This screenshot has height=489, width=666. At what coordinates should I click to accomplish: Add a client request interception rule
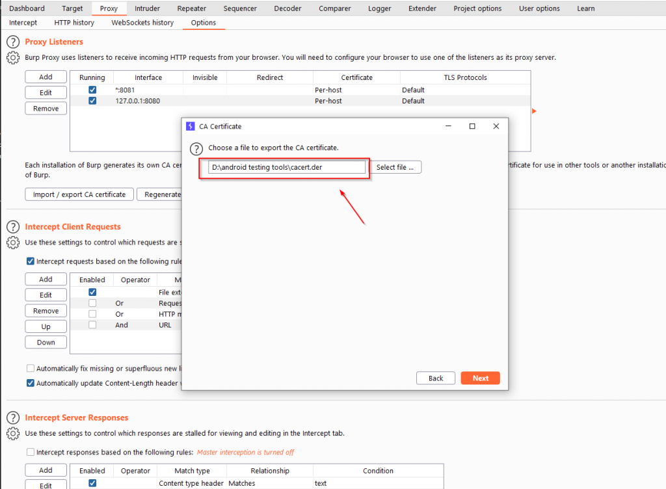(46, 279)
